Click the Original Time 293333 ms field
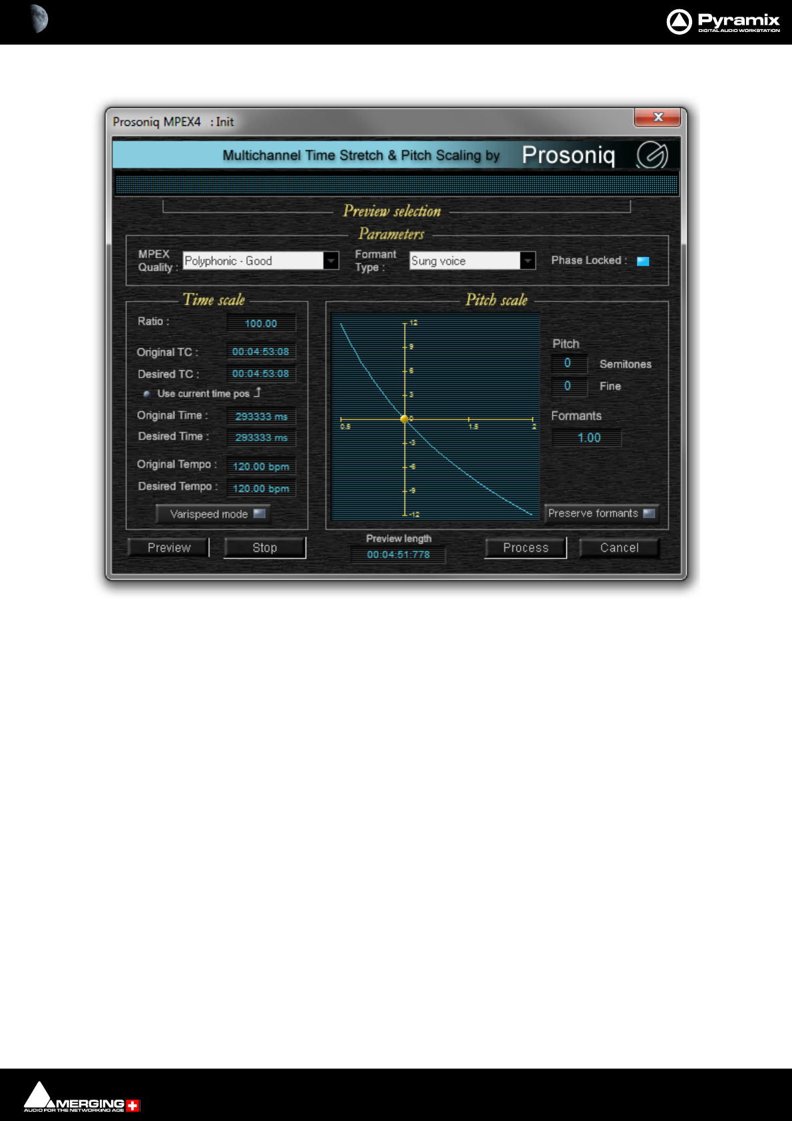This screenshot has height=1121, width=792. (x=261, y=416)
